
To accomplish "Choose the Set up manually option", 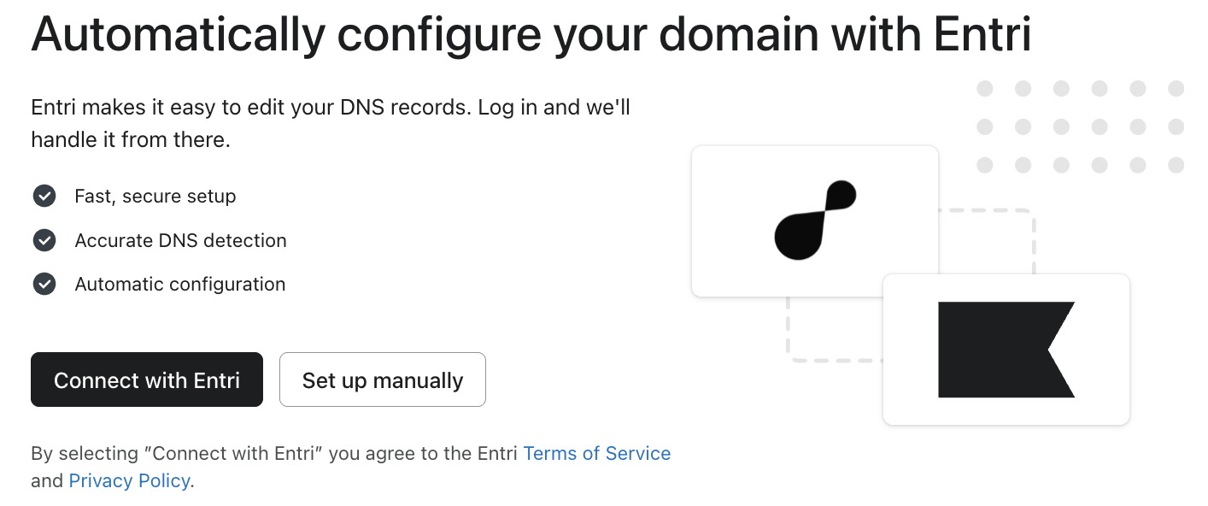I will pos(383,379).
